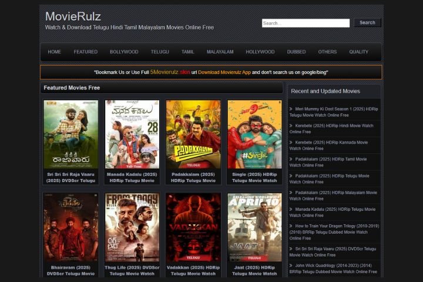Click the 5Movierulz.skin url link
The image size is (423, 282).
coord(170,72)
